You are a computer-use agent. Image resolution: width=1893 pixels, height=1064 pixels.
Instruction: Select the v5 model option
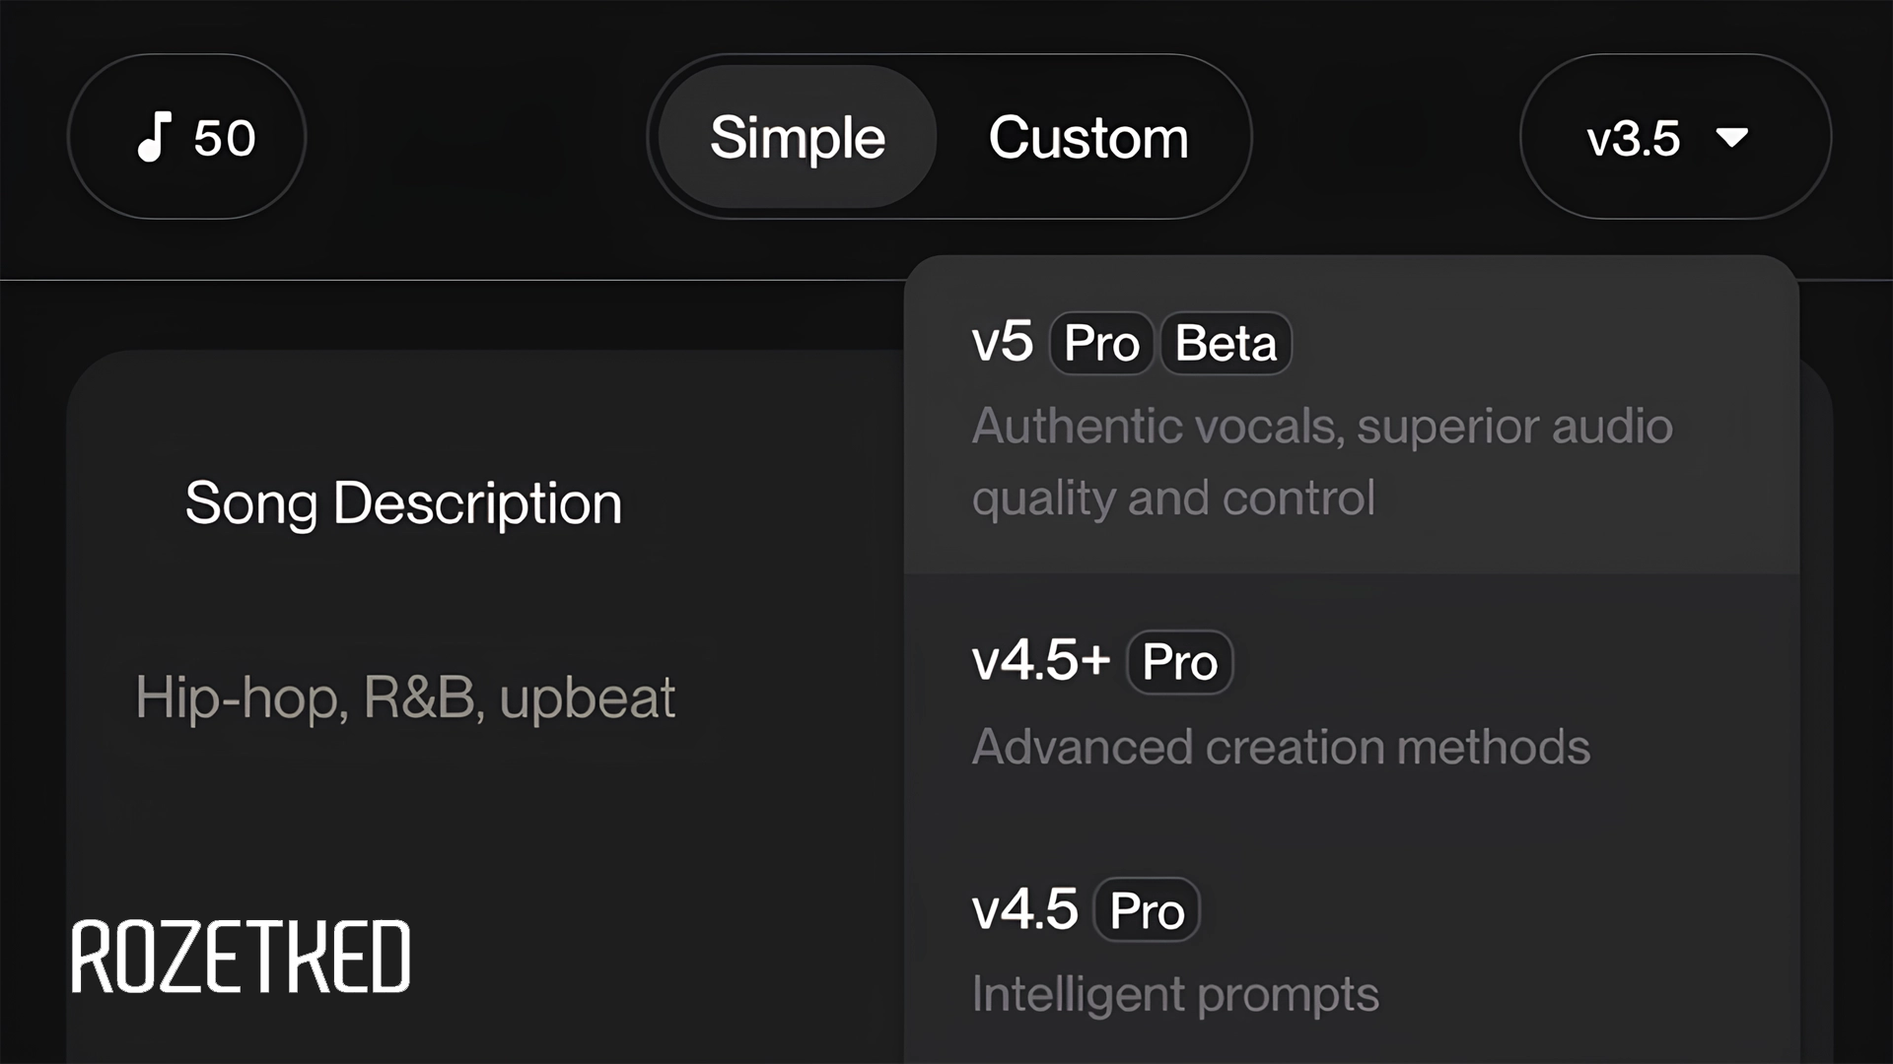1002,342
